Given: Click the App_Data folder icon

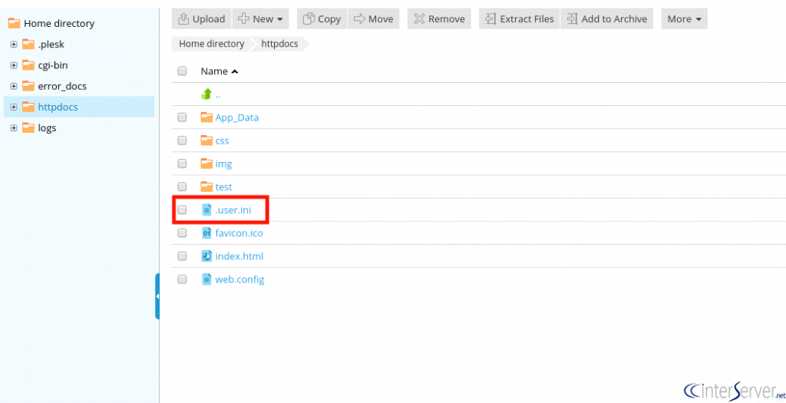Looking at the screenshot, I should pyautogui.click(x=206, y=117).
